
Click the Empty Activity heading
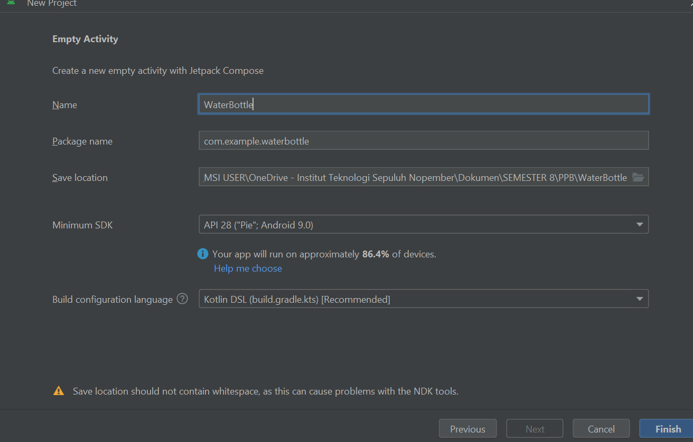85,39
